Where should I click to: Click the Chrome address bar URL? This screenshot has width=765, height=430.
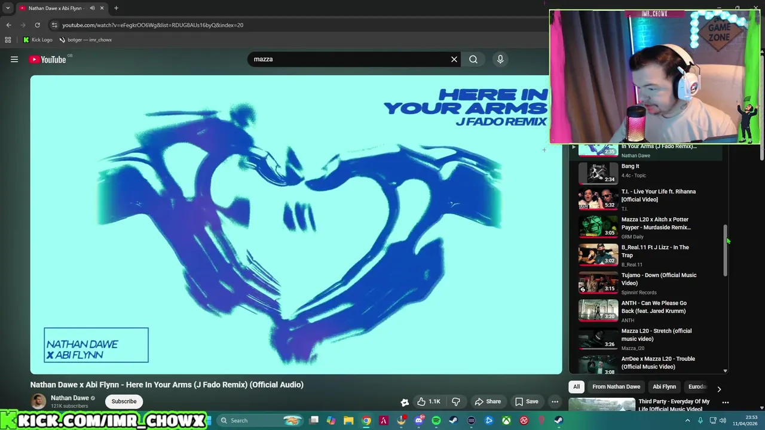coord(152,25)
